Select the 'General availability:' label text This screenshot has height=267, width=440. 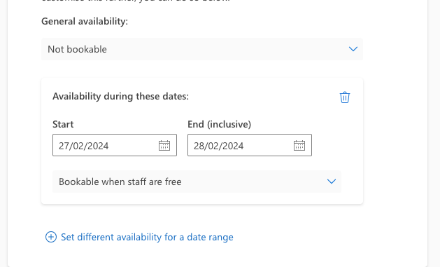85,21
